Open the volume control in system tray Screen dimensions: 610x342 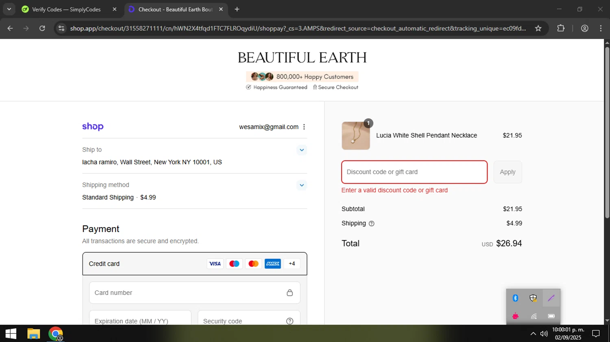coord(544,334)
